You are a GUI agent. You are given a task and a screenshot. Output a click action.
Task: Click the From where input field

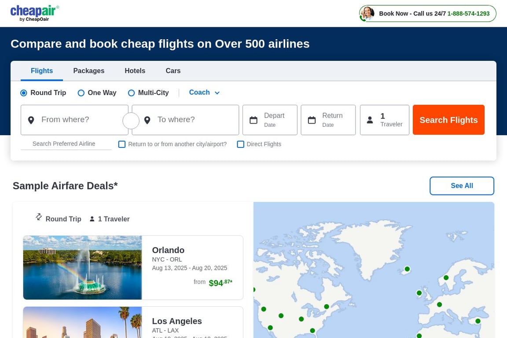74,120
